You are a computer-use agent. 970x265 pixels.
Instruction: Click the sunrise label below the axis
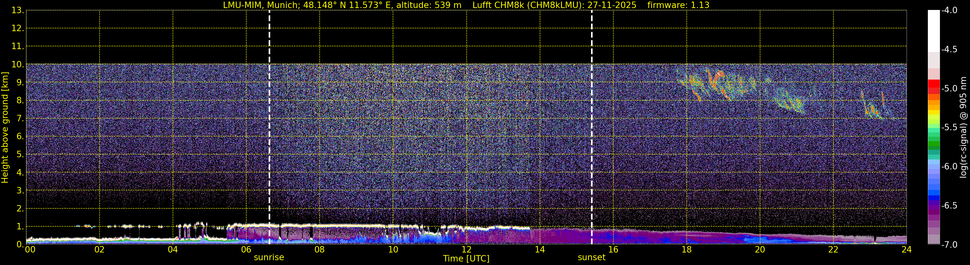pyautogui.click(x=269, y=258)
